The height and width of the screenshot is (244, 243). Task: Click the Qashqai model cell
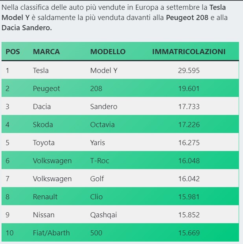[x=104, y=215]
